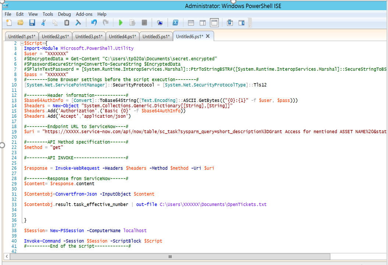Select the Paste toolbar icon
388x265 pixels.
[x=67, y=22]
